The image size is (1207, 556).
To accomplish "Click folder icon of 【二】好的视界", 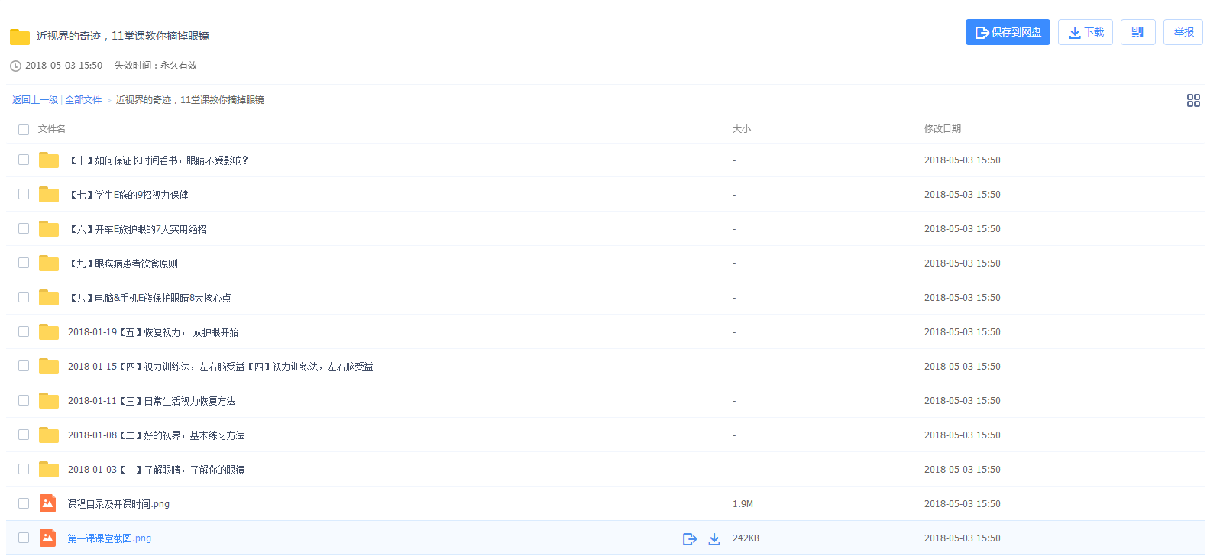I will point(49,435).
